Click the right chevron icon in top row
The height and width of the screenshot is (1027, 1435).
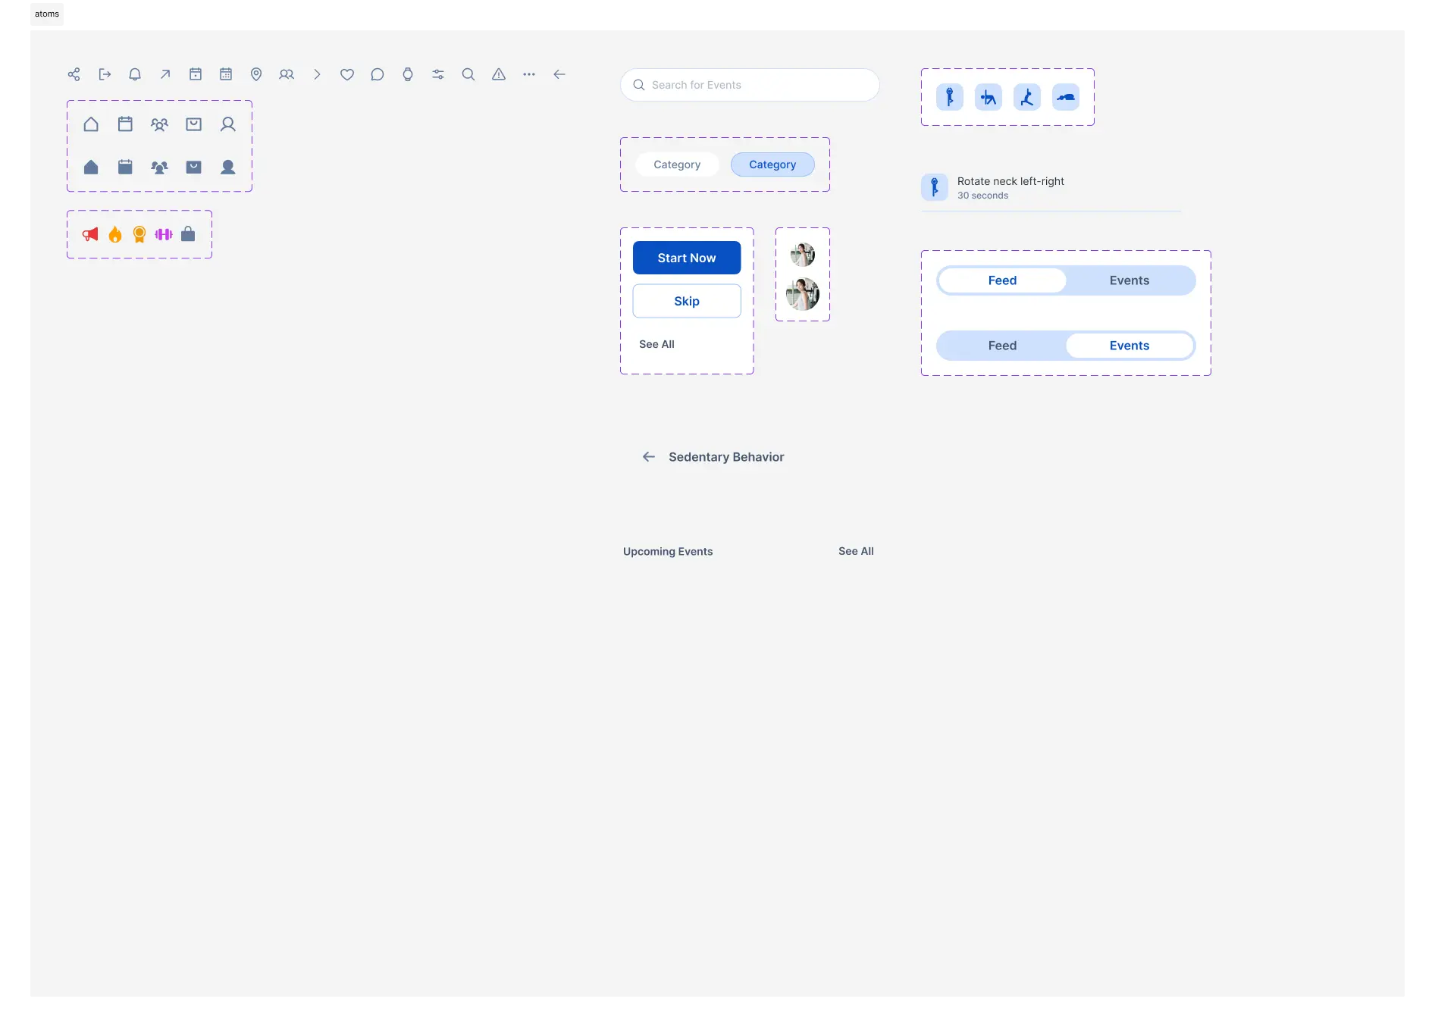point(317,74)
